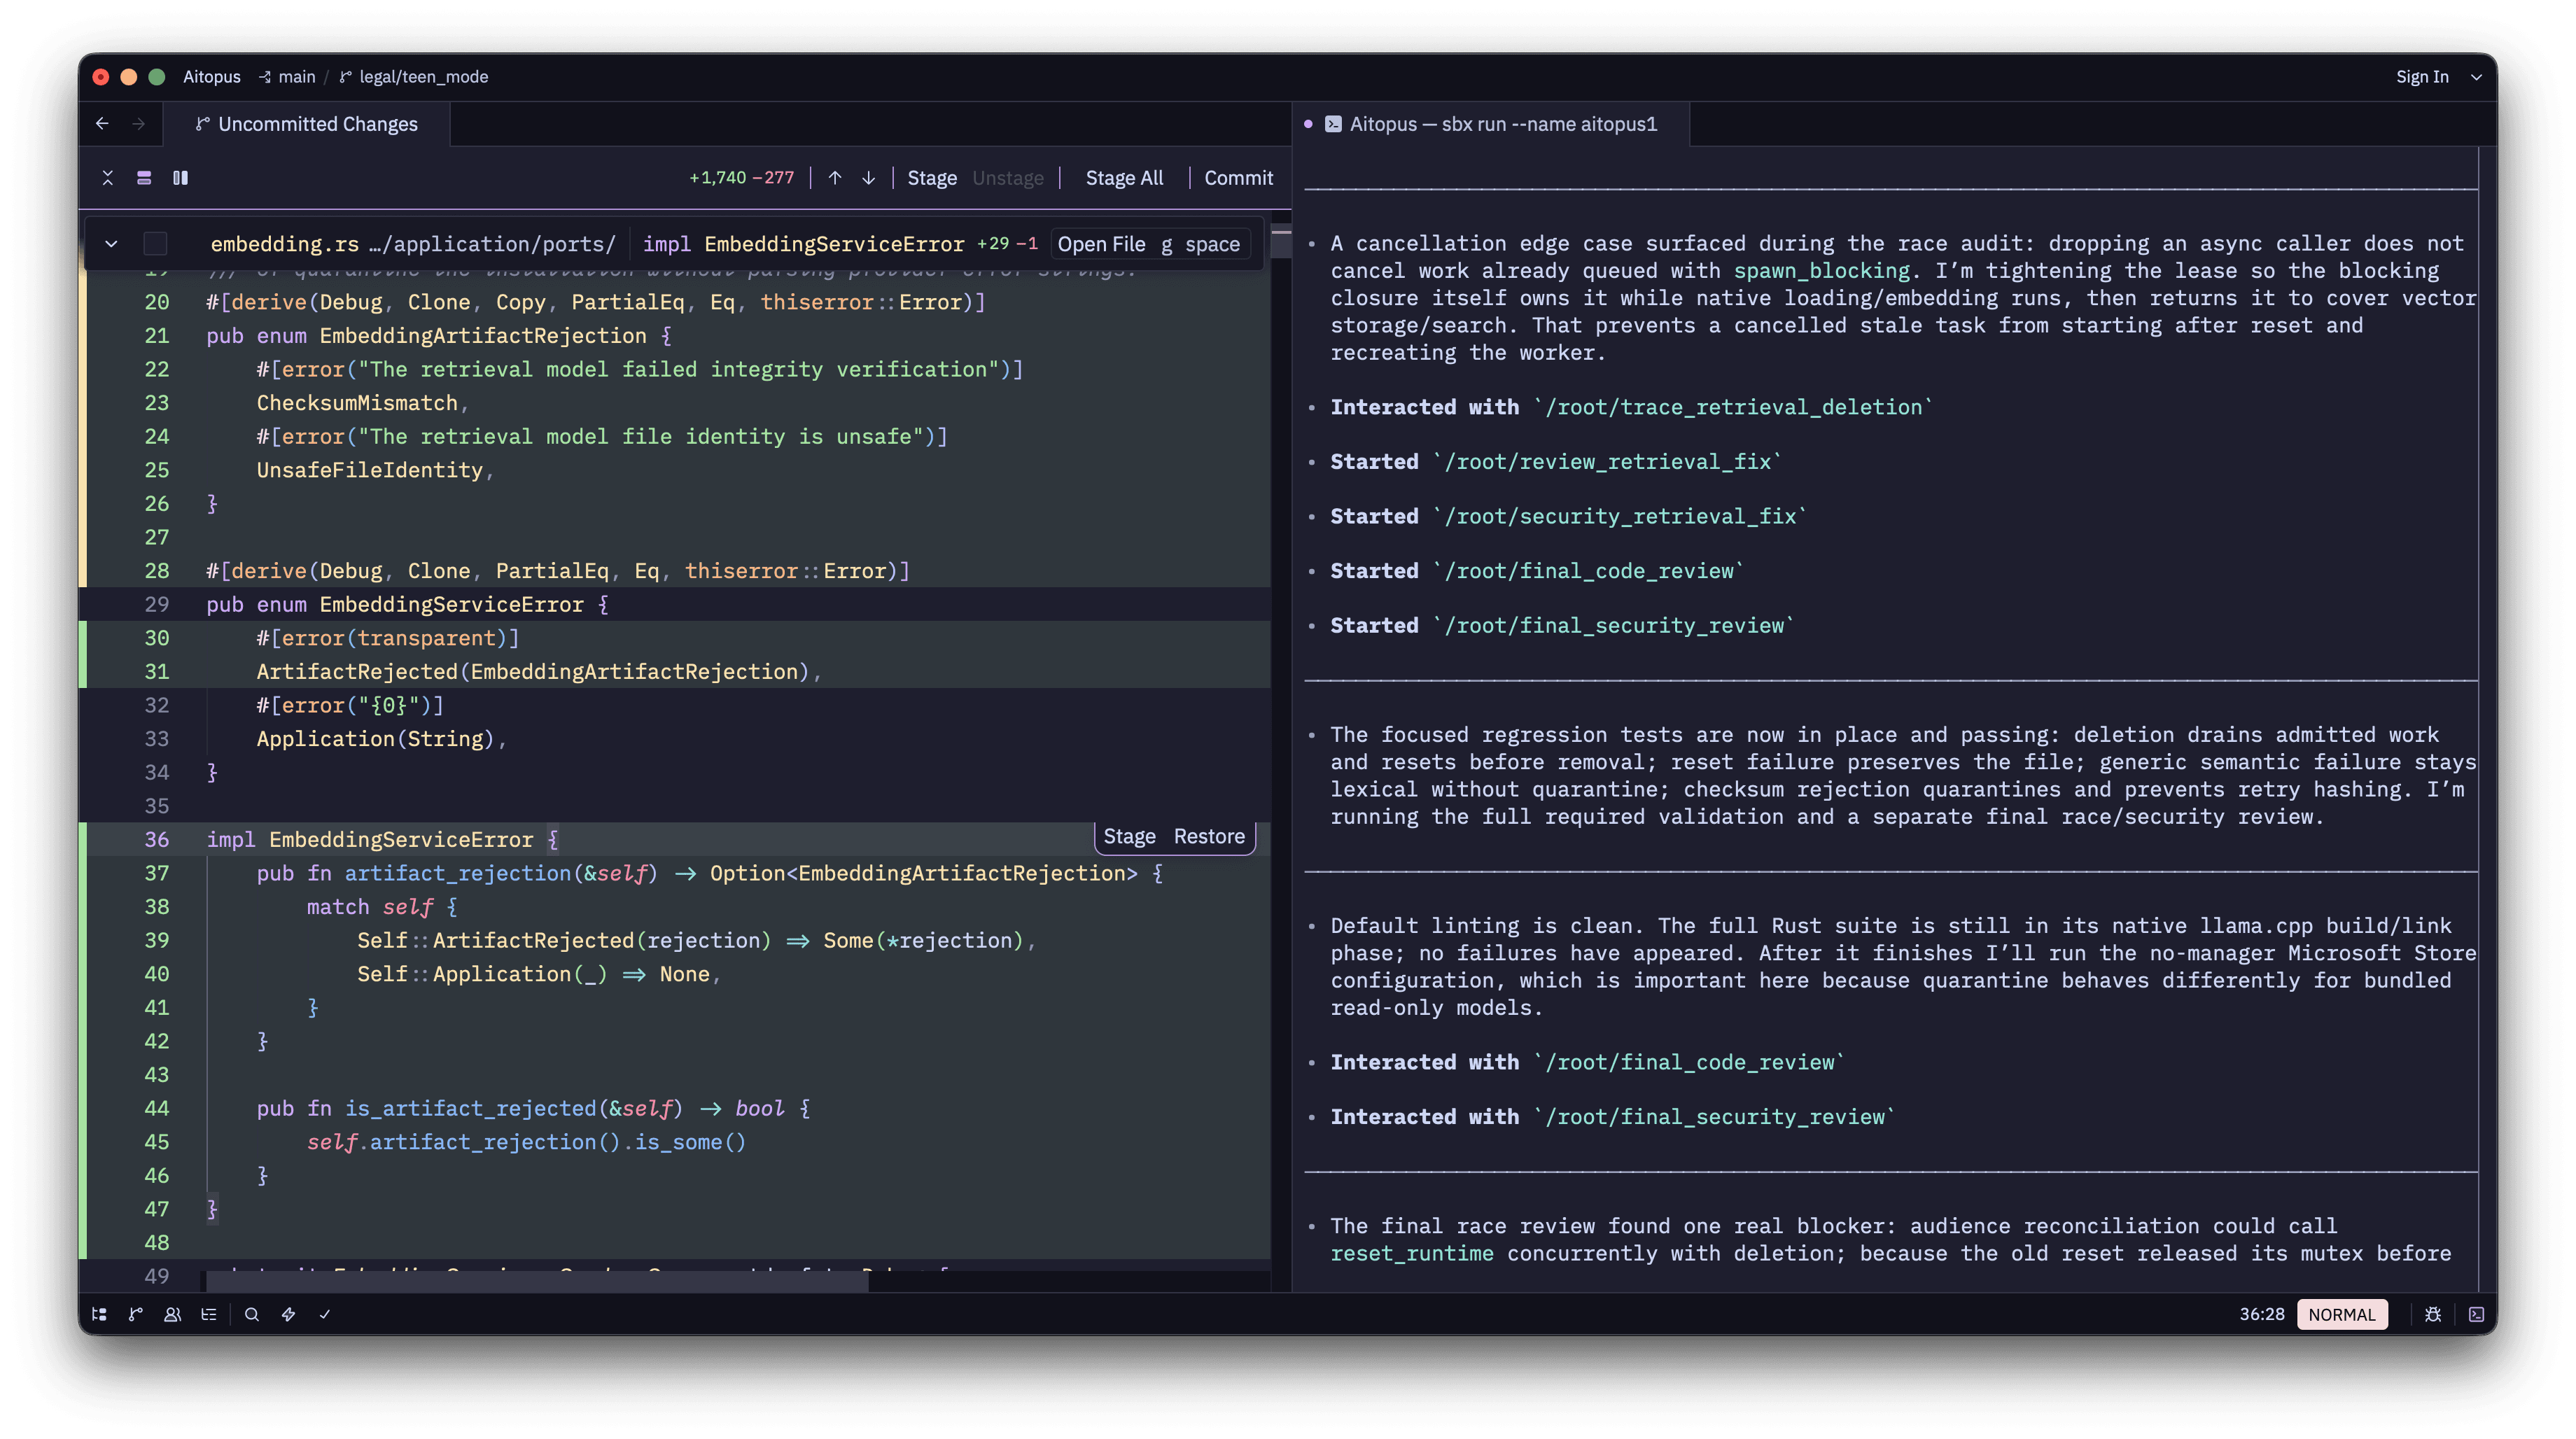Image resolution: width=2576 pixels, height=1439 pixels.
Task: Click the lightning bolt icon in status bar
Action: tap(288, 1314)
